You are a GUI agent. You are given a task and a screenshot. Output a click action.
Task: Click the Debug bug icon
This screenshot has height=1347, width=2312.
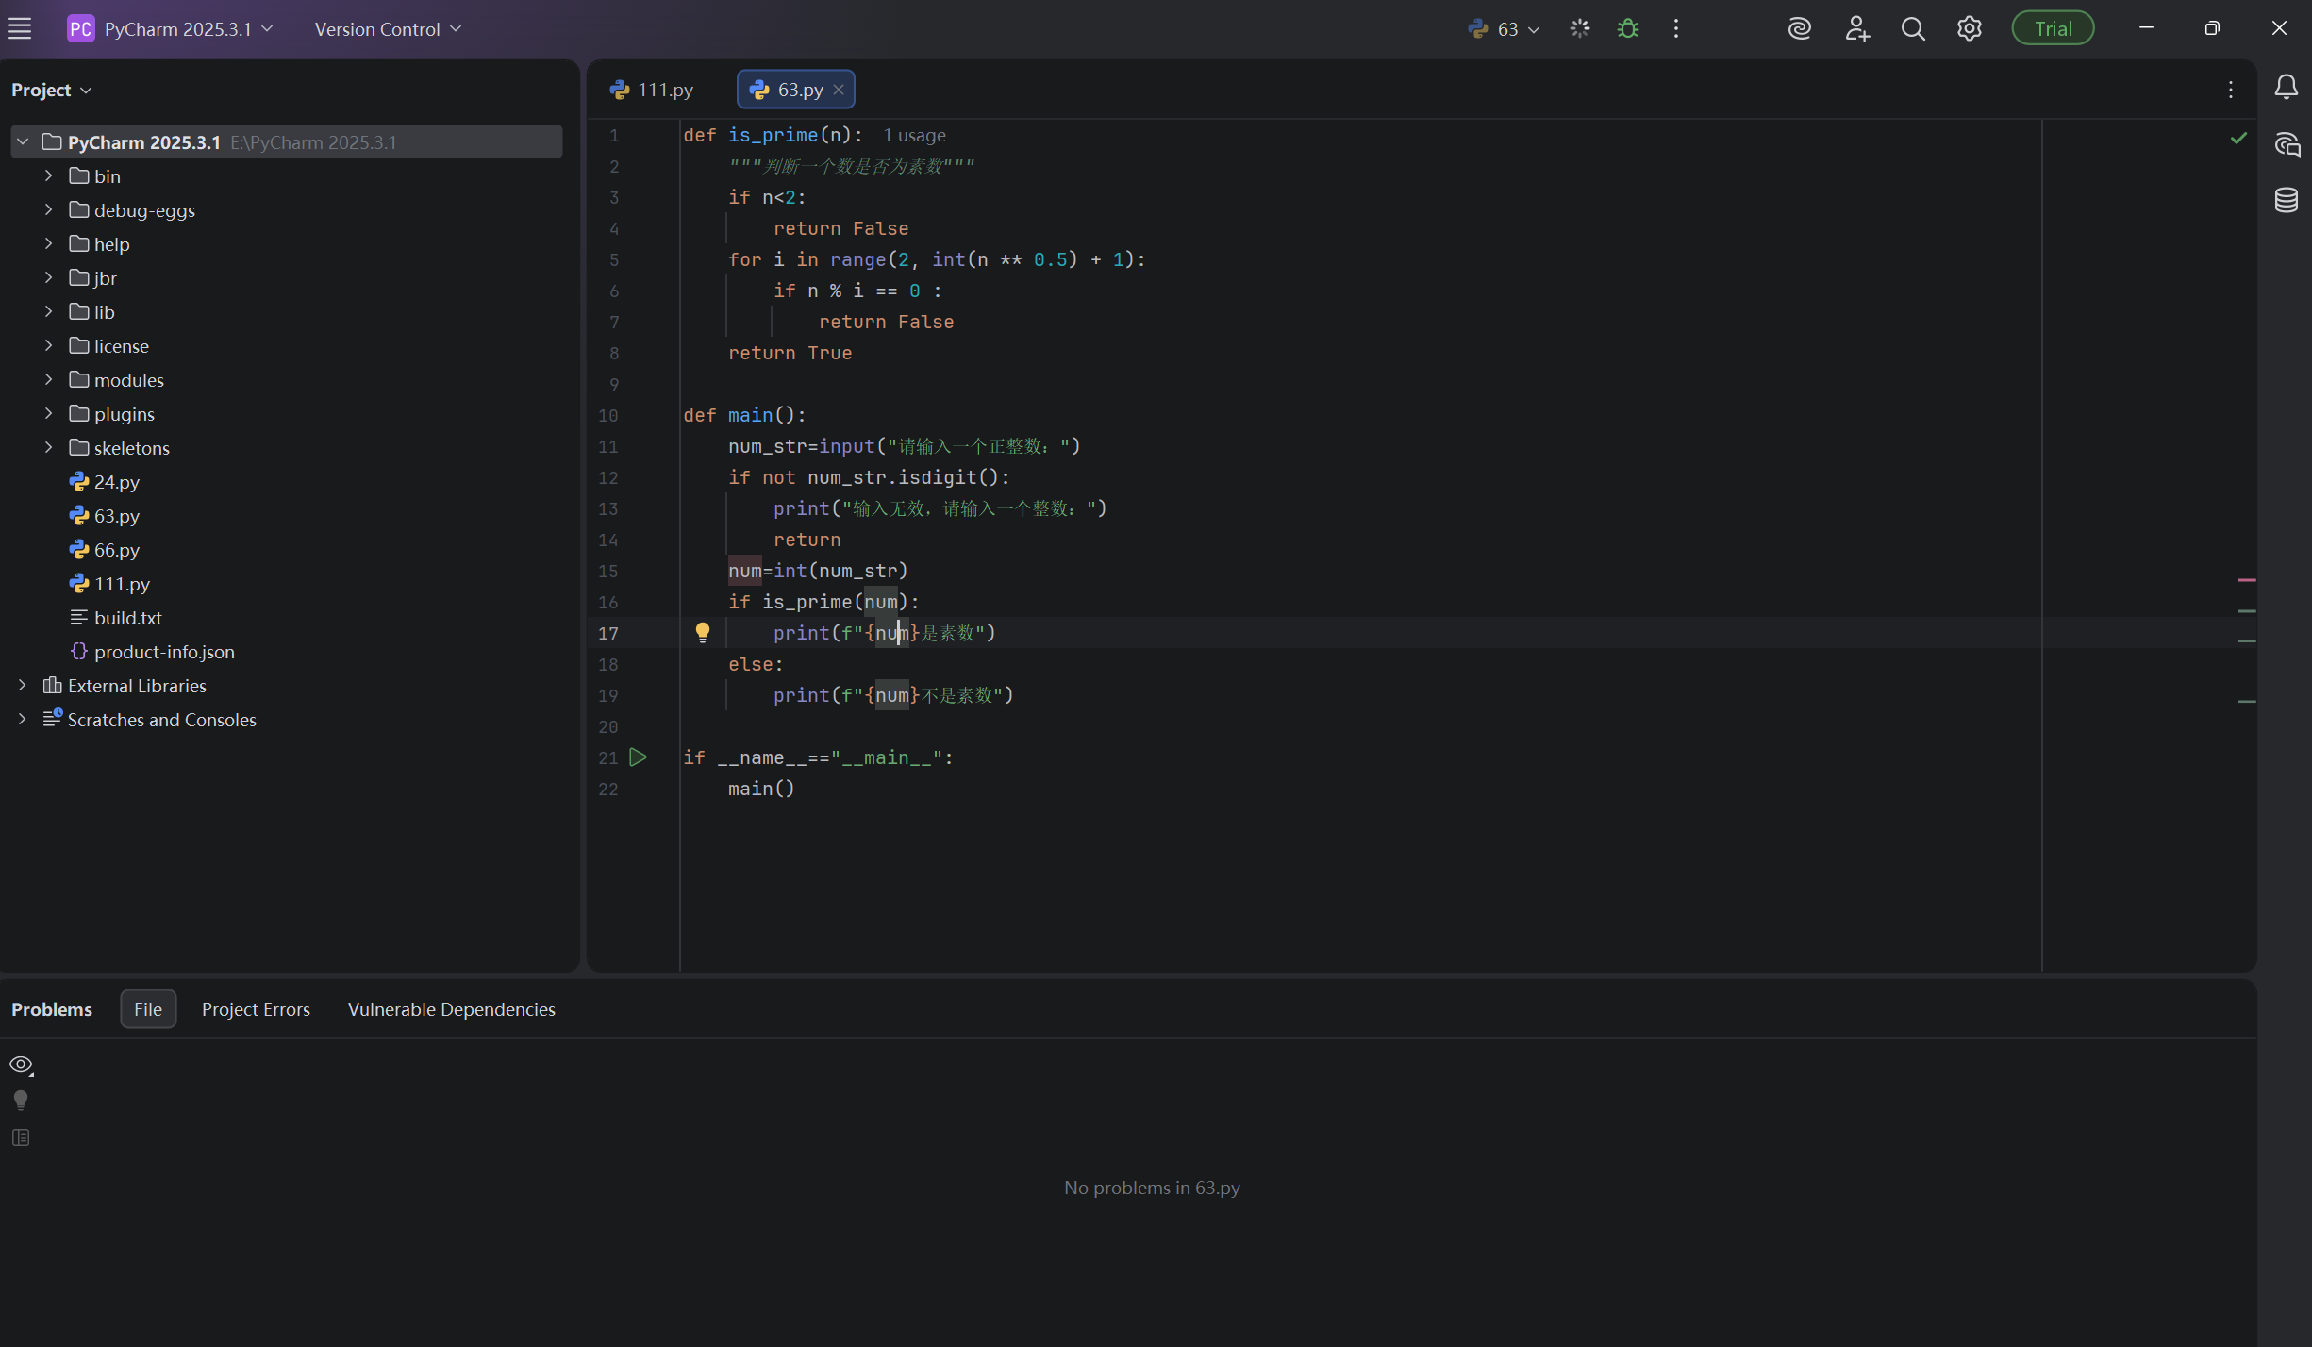1628,28
